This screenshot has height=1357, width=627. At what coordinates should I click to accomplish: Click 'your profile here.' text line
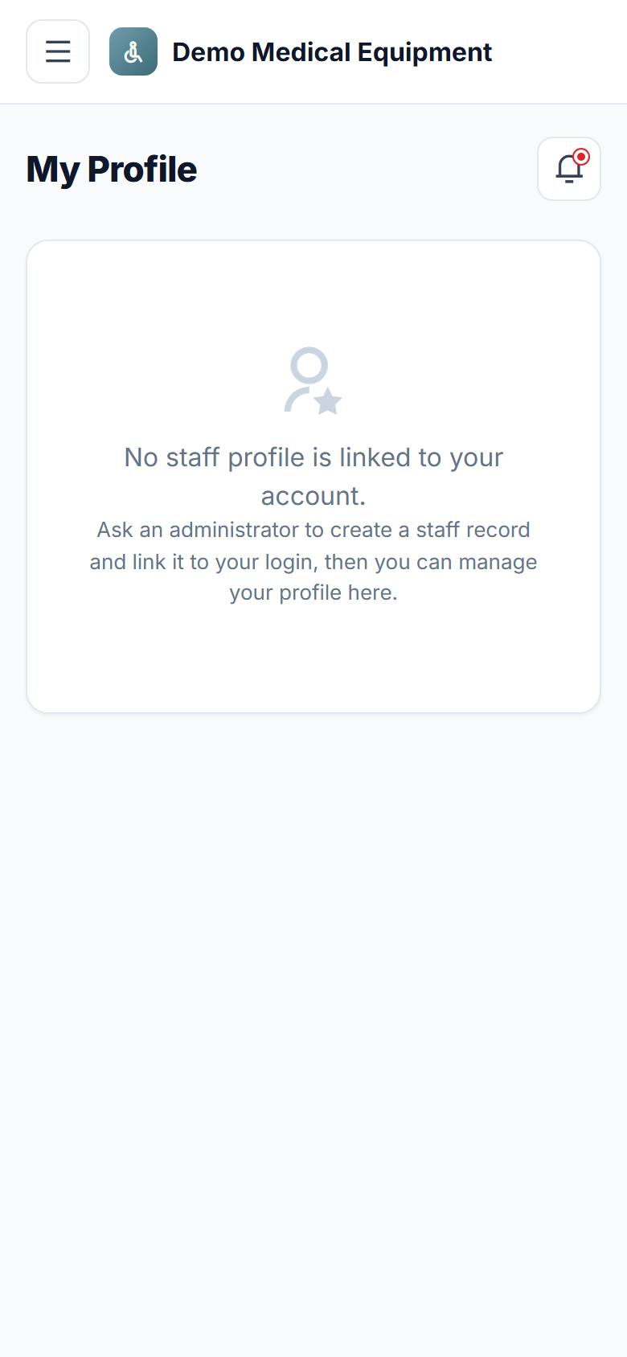313,592
